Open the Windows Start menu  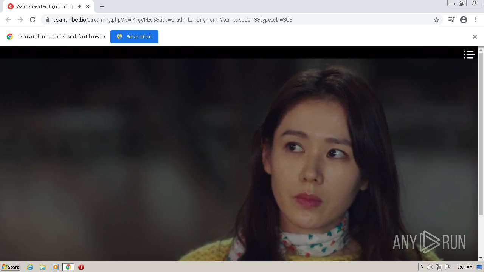[10, 267]
